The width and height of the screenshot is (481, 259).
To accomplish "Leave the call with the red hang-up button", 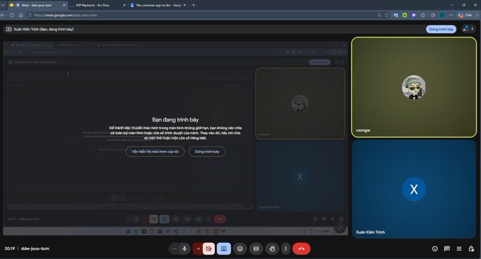I will click(301, 248).
